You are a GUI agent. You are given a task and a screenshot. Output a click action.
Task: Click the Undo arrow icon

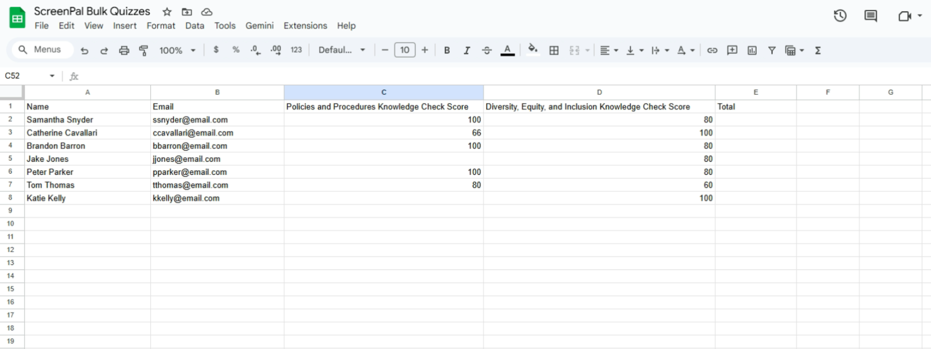pyautogui.click(x=85, y=50)
